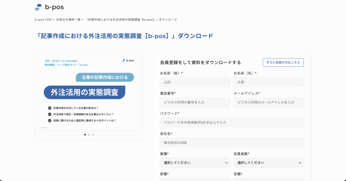Click the 会社名 input field
Viewport: 346px width, 181px height.
click(232, 143)
